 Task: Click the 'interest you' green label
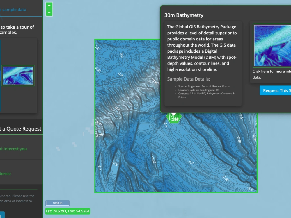[13, 149]
